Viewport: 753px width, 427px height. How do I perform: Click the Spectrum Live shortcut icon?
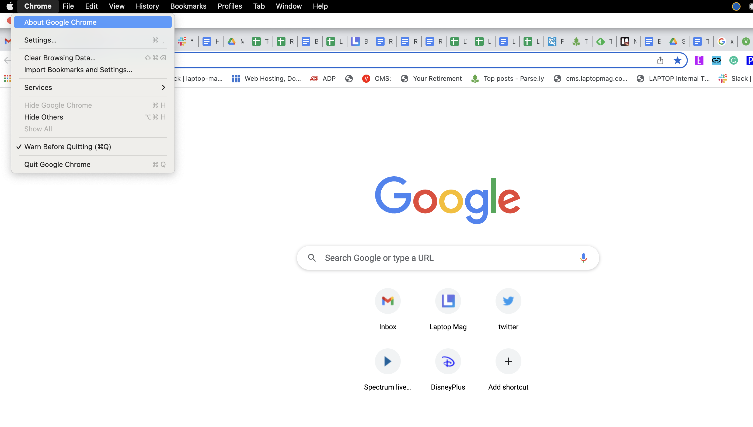tap(387, 361)
